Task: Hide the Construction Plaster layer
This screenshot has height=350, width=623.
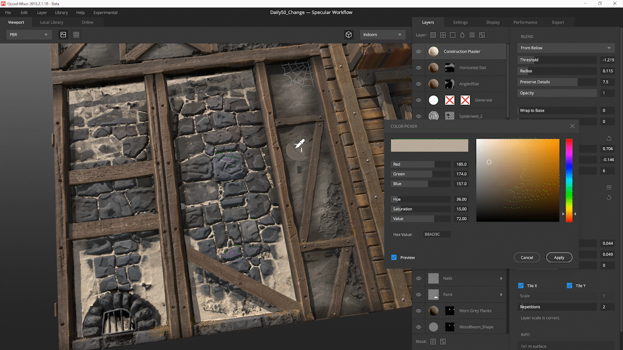Action: point(419,52)
